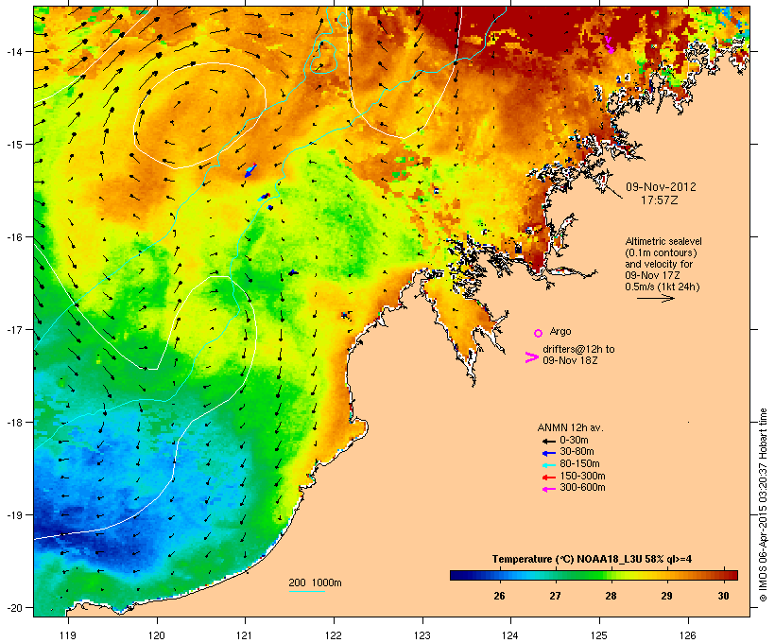Viewport: 775px width, 643px height.
Task: Click the longitude 125 axis label
Action: [599, 635]
